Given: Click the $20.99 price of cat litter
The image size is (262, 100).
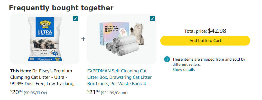Looking at the screenshot, I should 16,92.
